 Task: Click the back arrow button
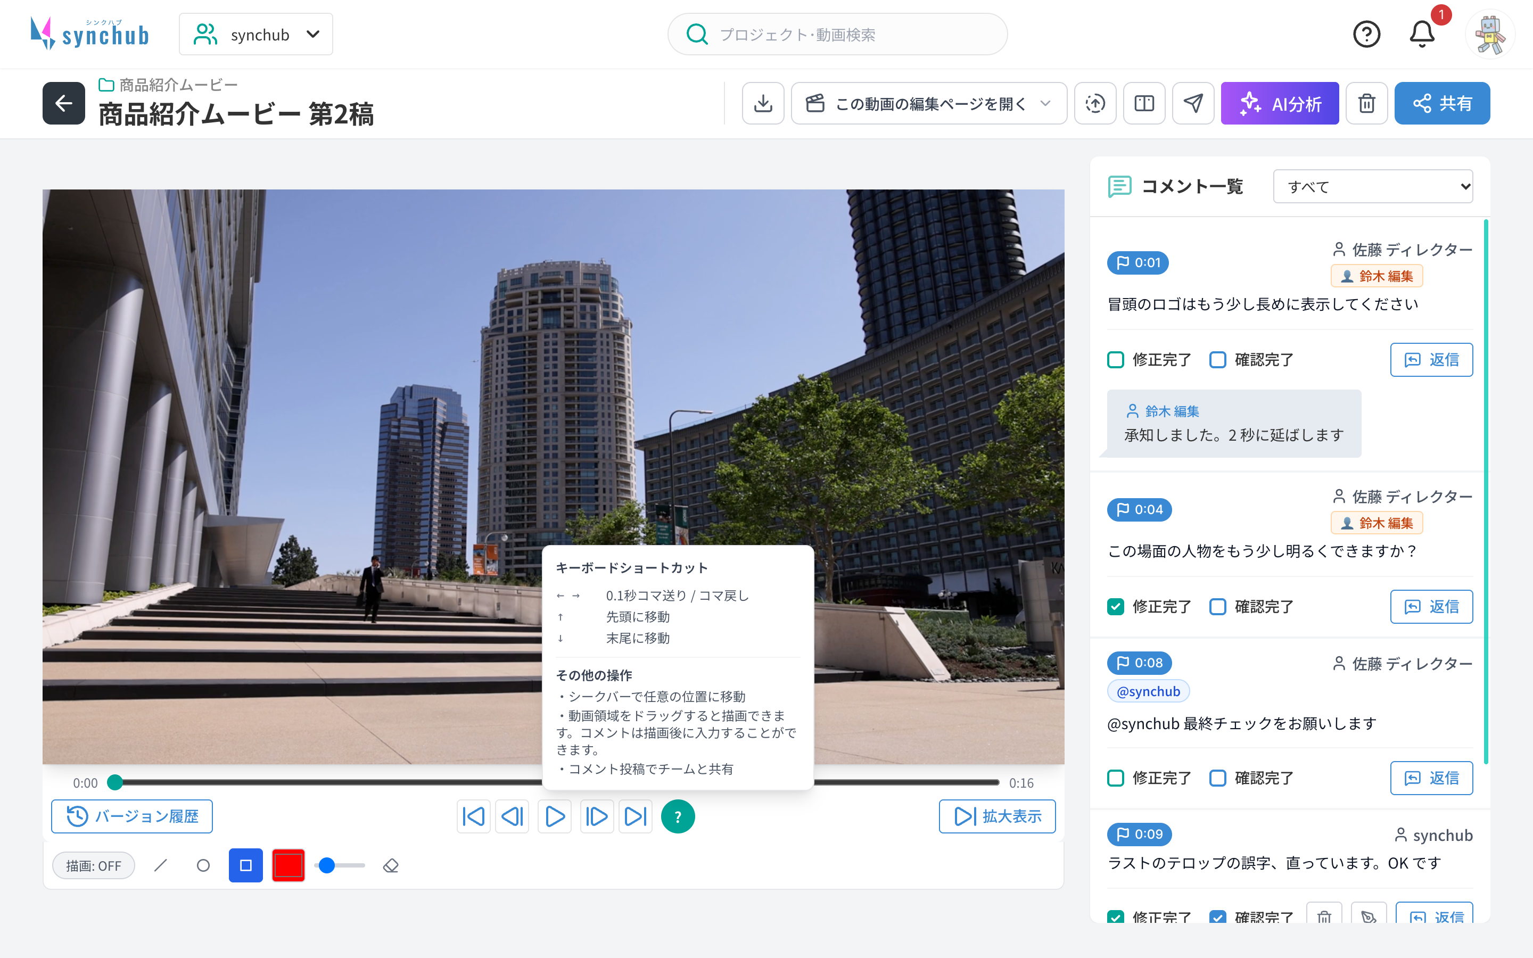[63, 103]
